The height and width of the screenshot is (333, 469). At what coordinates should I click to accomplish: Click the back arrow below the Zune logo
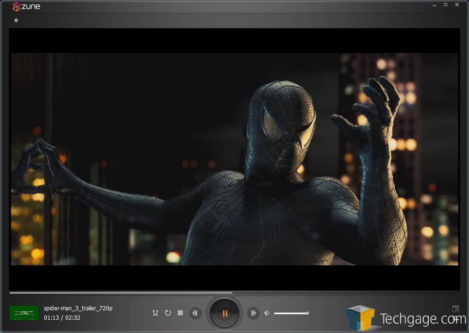[16, 20]
